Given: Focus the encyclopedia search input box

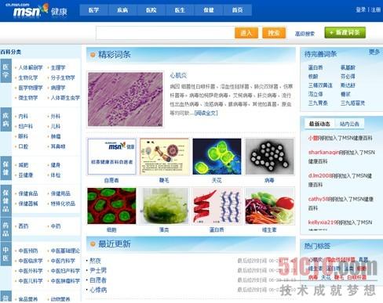Looking at the screenshot, I should (x=165, y=33).
